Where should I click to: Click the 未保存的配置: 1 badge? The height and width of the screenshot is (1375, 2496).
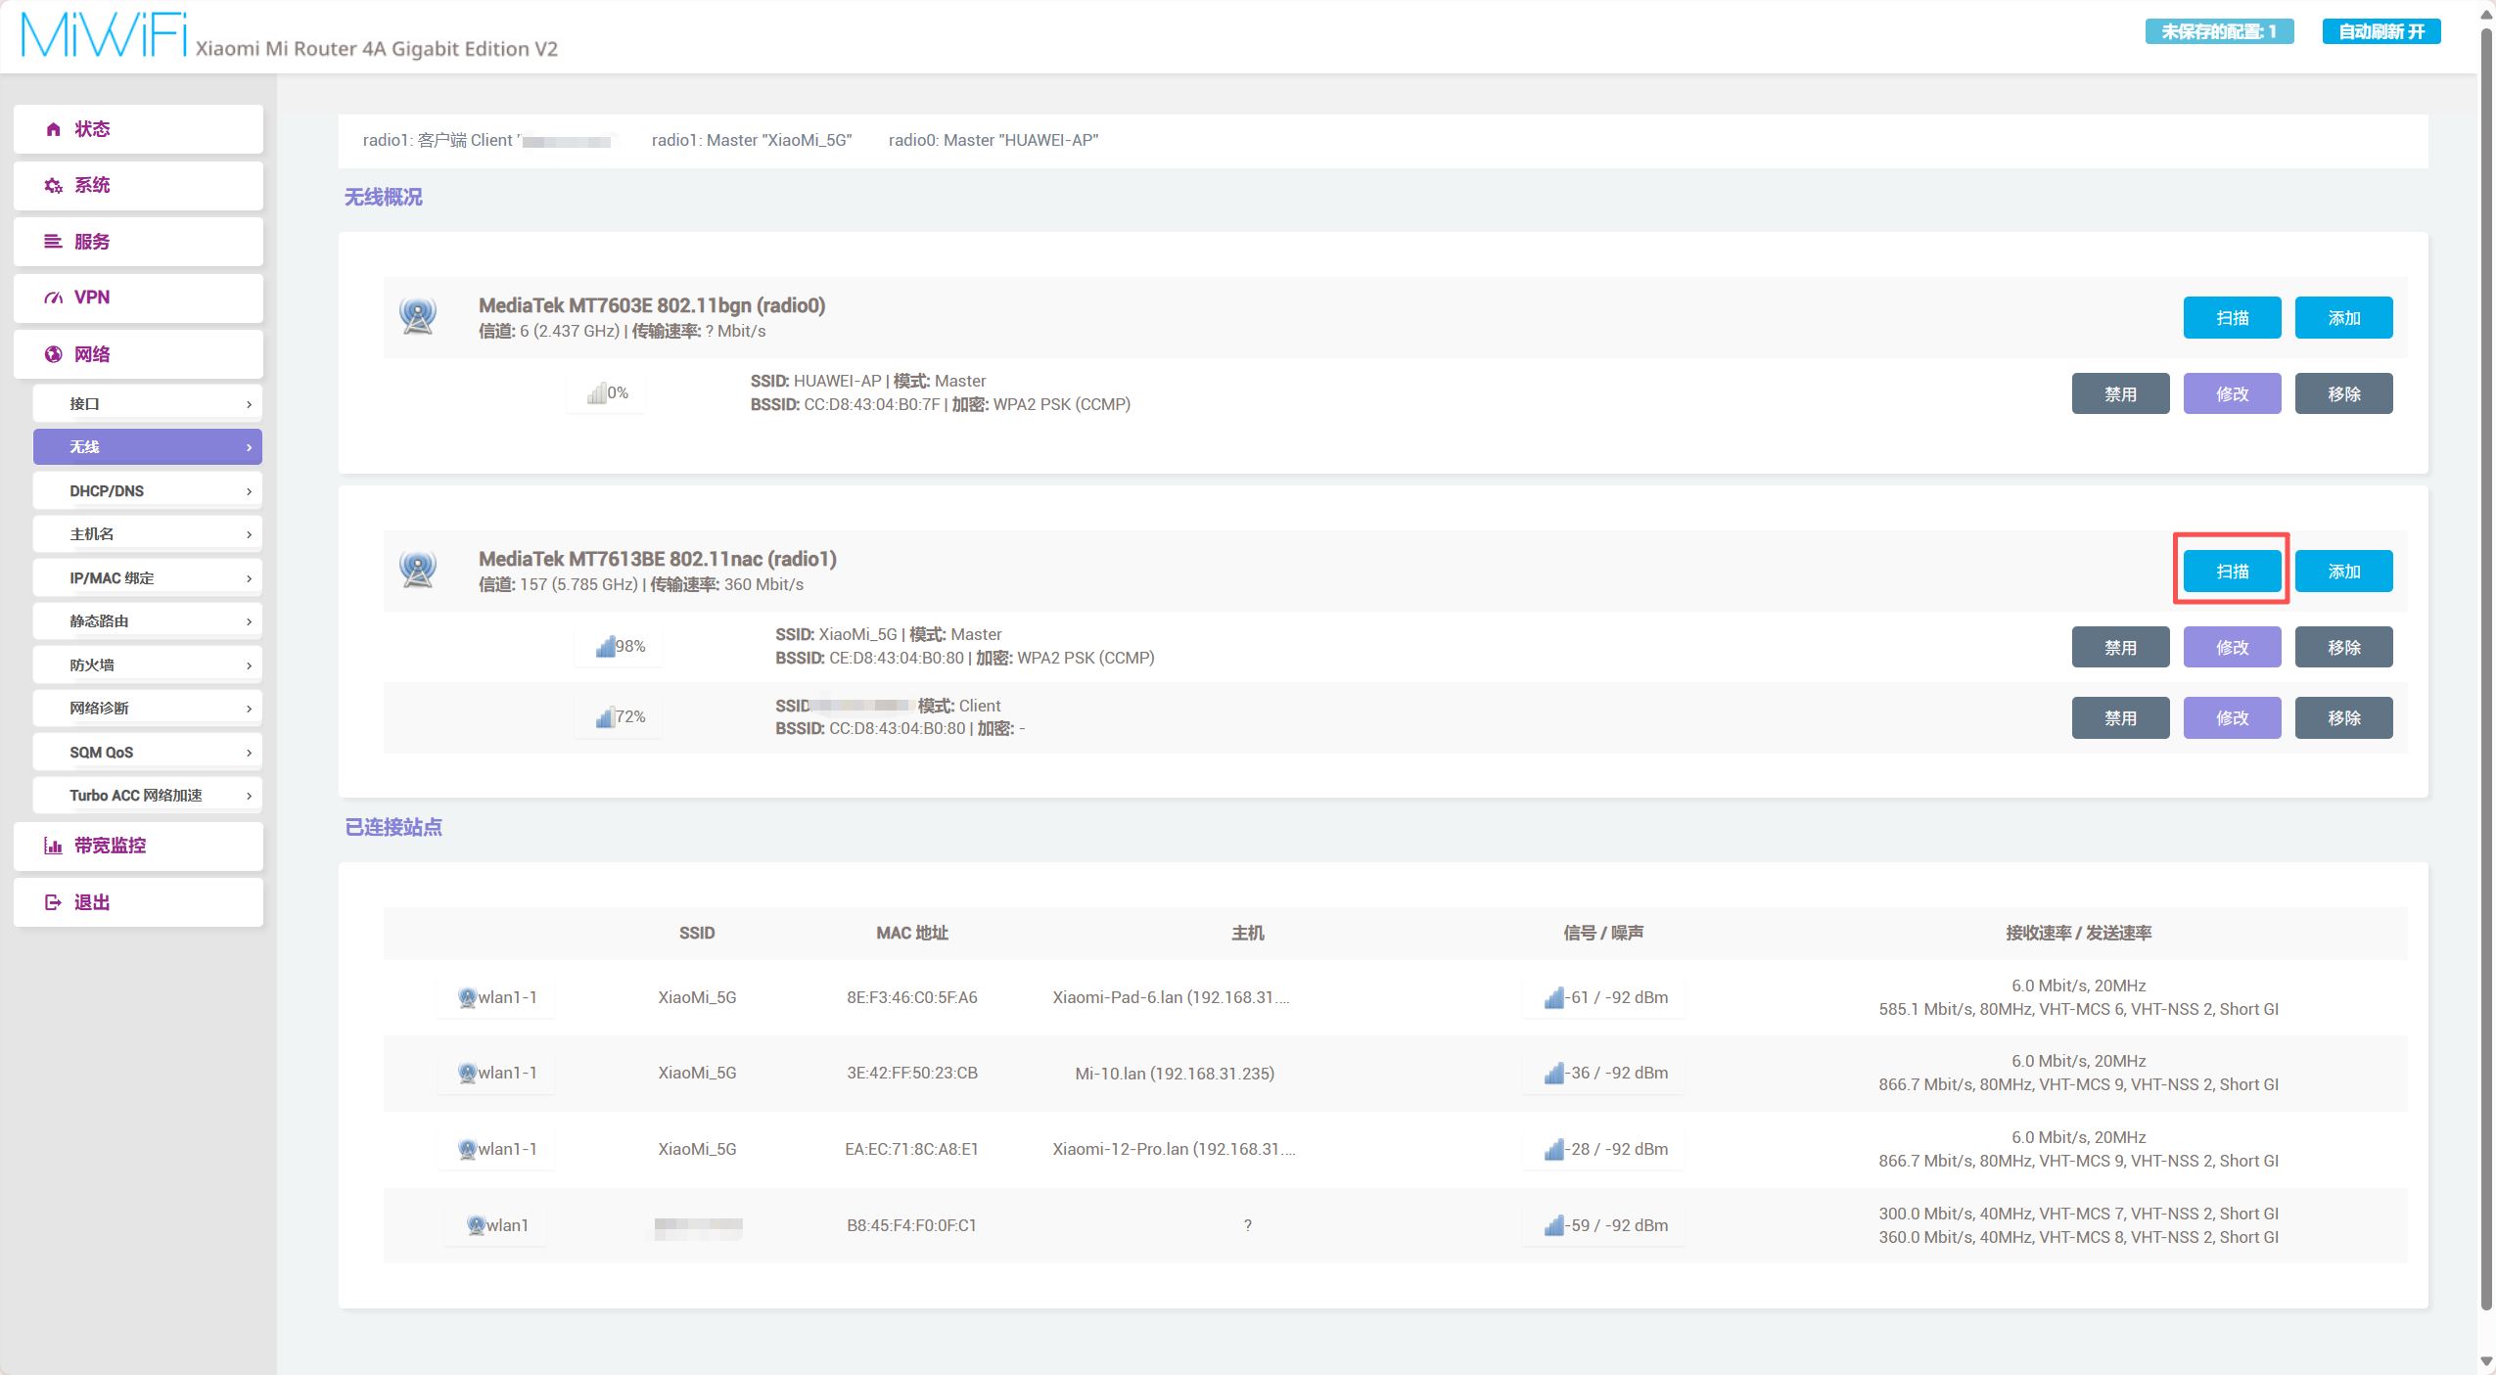[x=2218, y=31]
